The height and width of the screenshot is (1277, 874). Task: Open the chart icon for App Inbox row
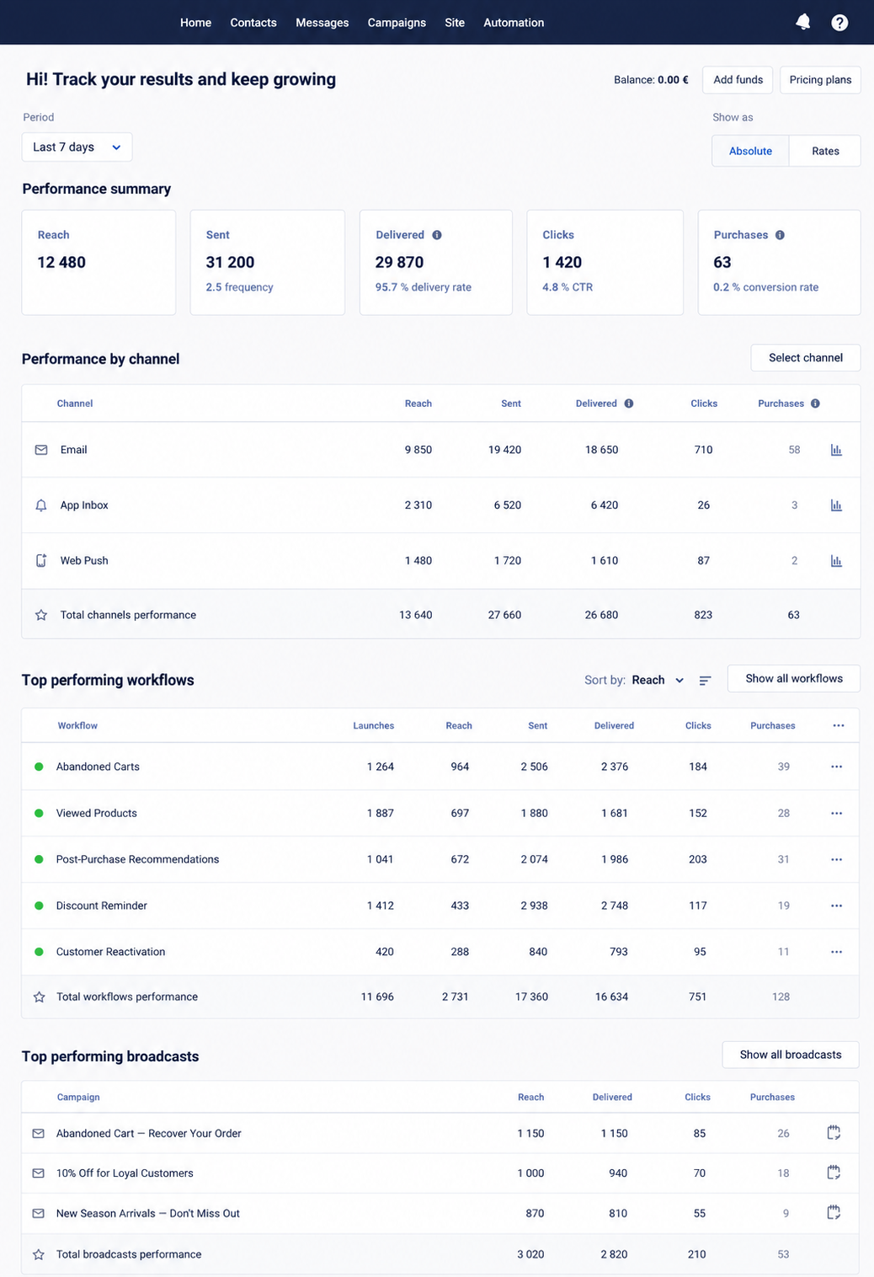[836, 505]
